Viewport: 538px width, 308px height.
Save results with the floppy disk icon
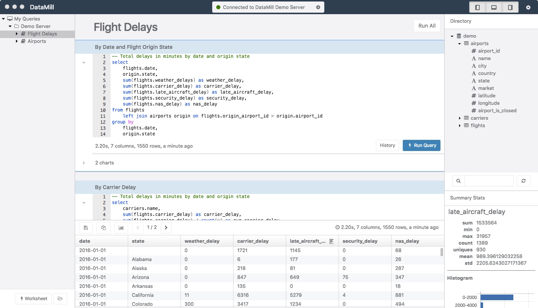[86, 227]
